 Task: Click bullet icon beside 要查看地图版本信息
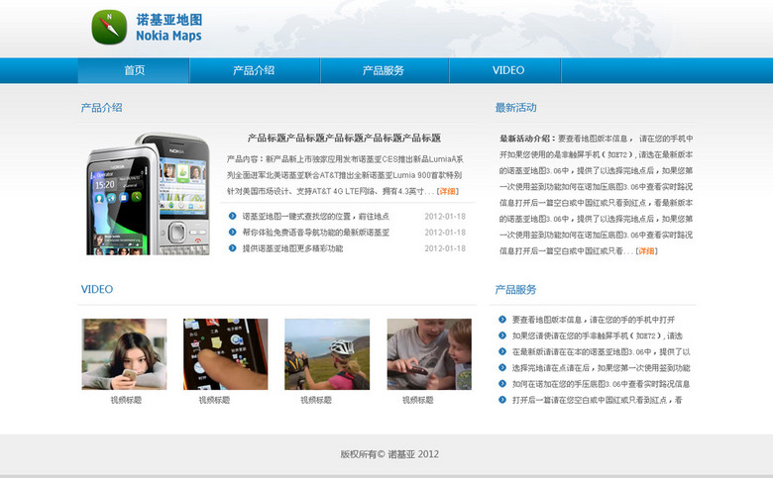click(501, 319)
